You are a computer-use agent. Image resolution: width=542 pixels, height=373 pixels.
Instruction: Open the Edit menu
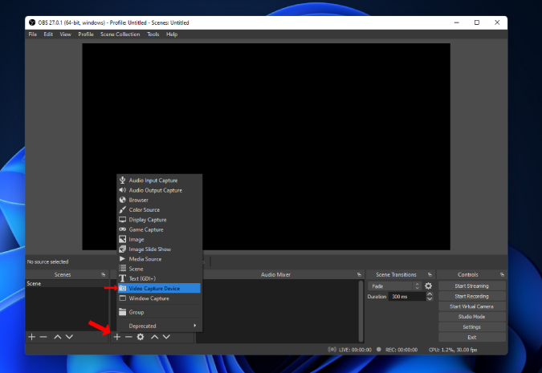[x=48, y=34]
